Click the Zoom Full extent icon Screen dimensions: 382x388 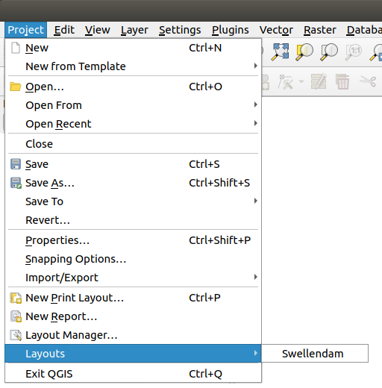(280, 51)
